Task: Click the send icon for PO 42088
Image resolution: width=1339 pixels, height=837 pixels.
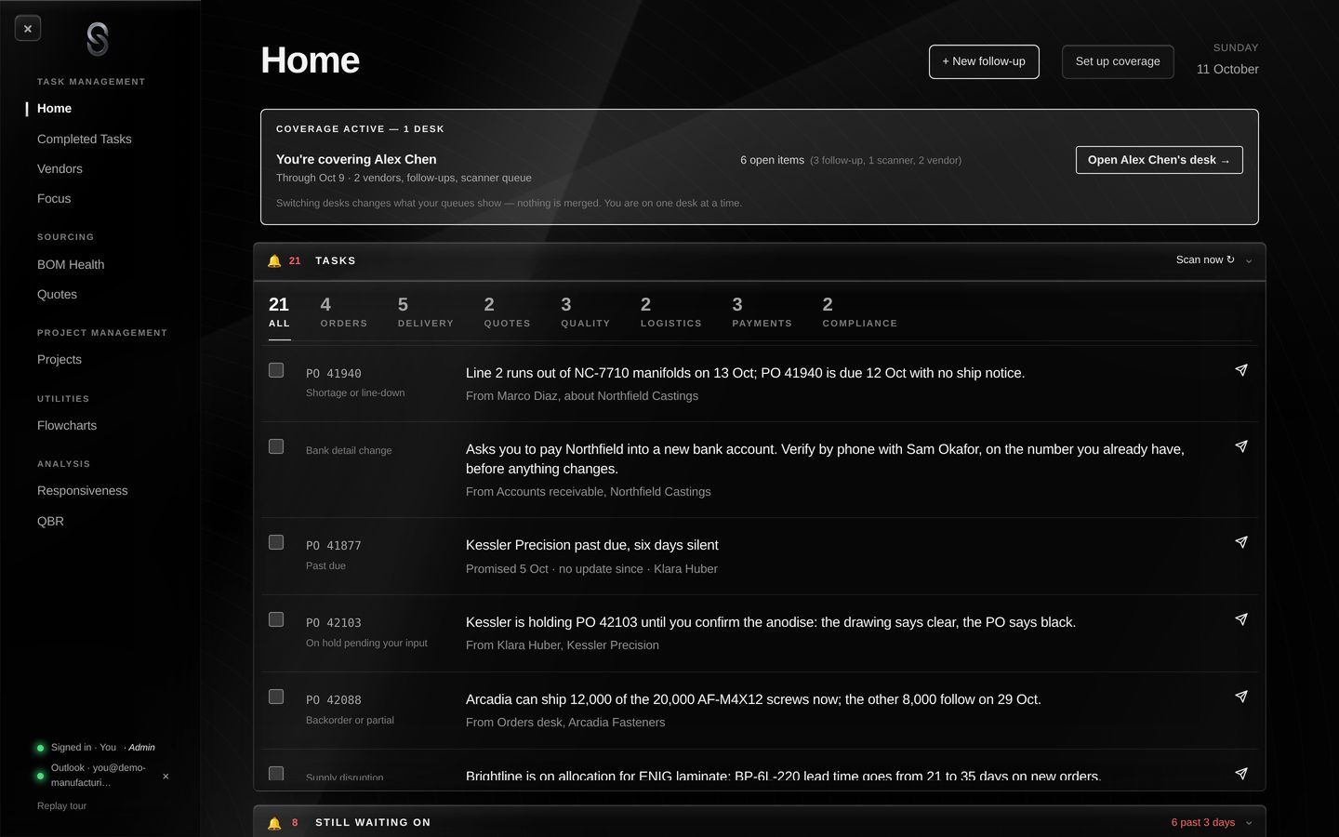Action: [x=1240, y=697]
